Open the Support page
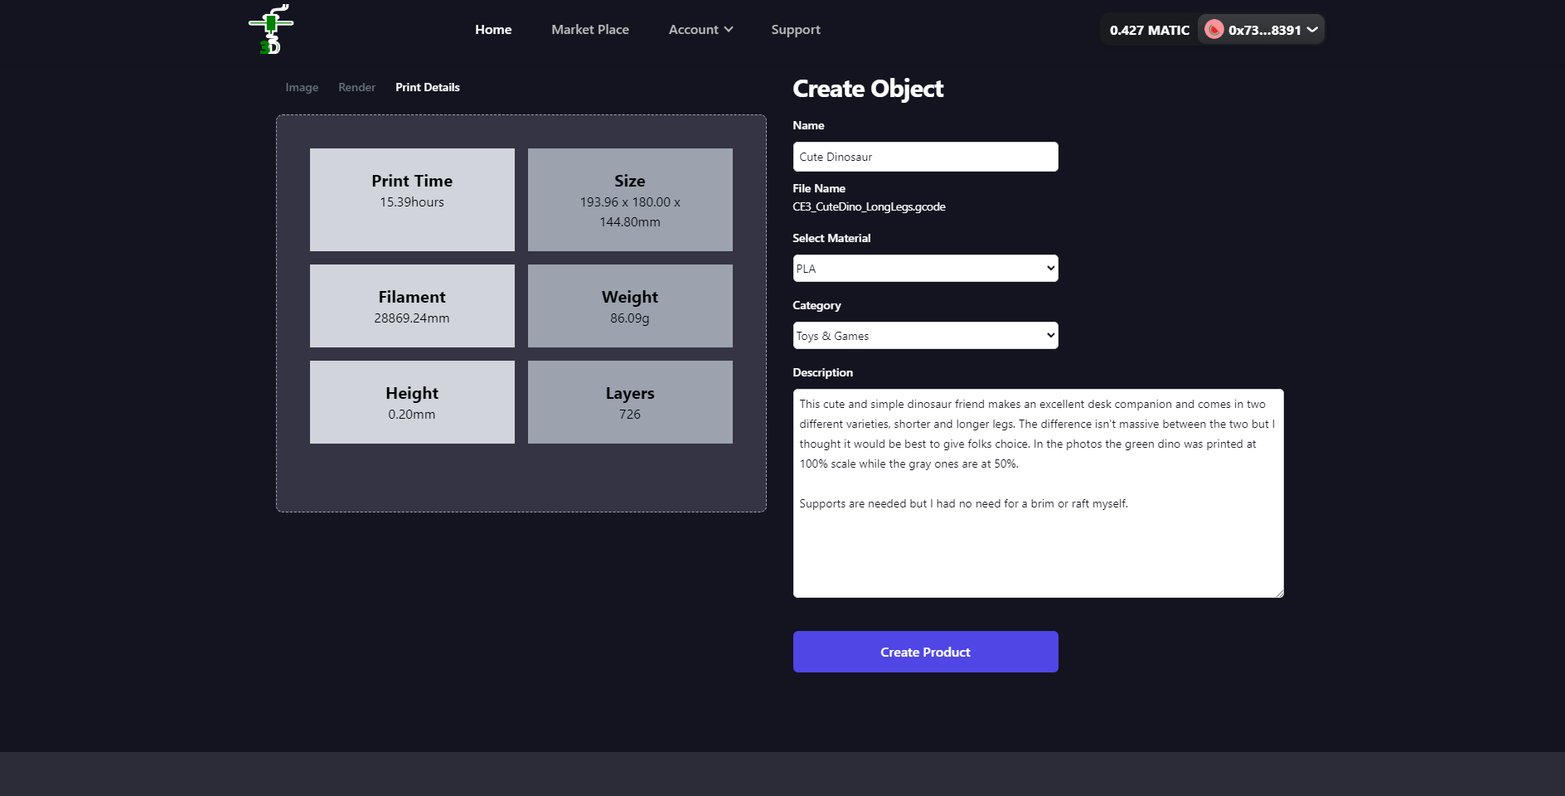Viewport: 1565px width, 796px height. (x=796, y=30)
